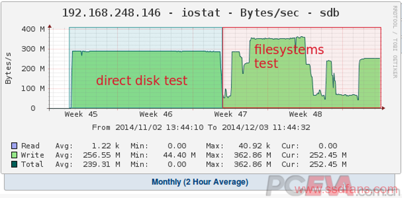
Task: Click the Read legend color swatch
Action: 14,146
